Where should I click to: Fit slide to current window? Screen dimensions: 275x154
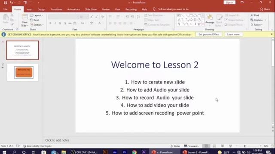(x=272, y=146)
